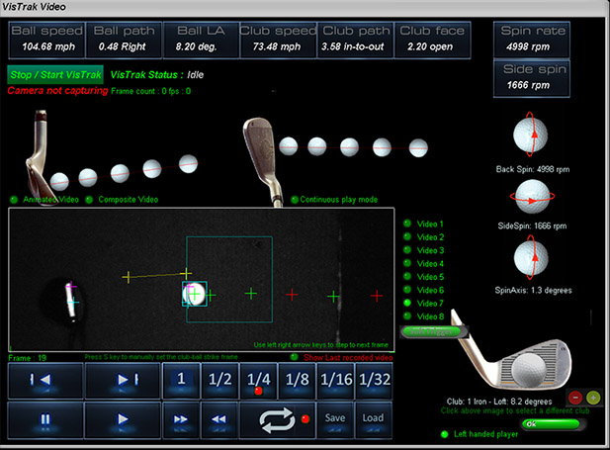The image size is (610, 450).
Task: Play the recorded video
Action: pyautogui.click(x=123, y=419)
